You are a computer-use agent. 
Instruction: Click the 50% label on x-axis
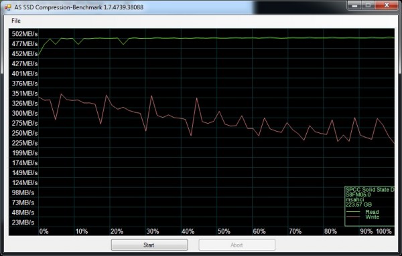tap(224, 231)
